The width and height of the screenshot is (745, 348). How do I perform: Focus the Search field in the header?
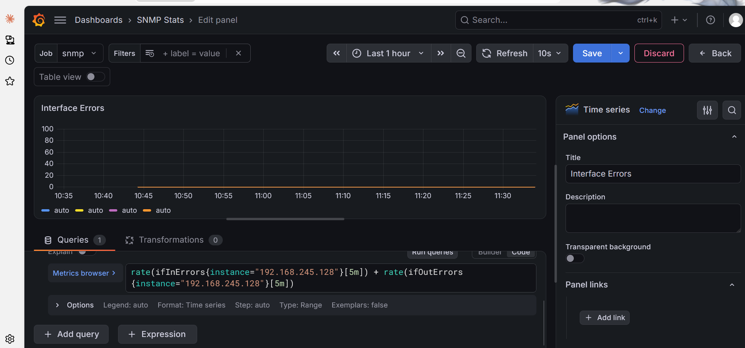[x=558, y=20]
